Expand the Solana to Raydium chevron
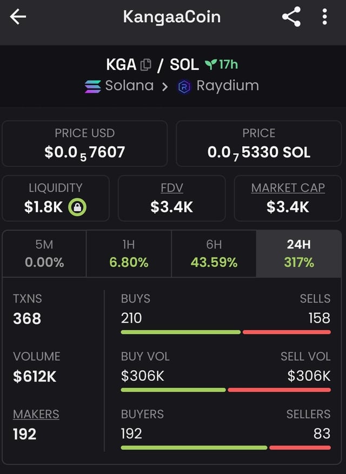 pyautogui.click(x=165, y=87)
